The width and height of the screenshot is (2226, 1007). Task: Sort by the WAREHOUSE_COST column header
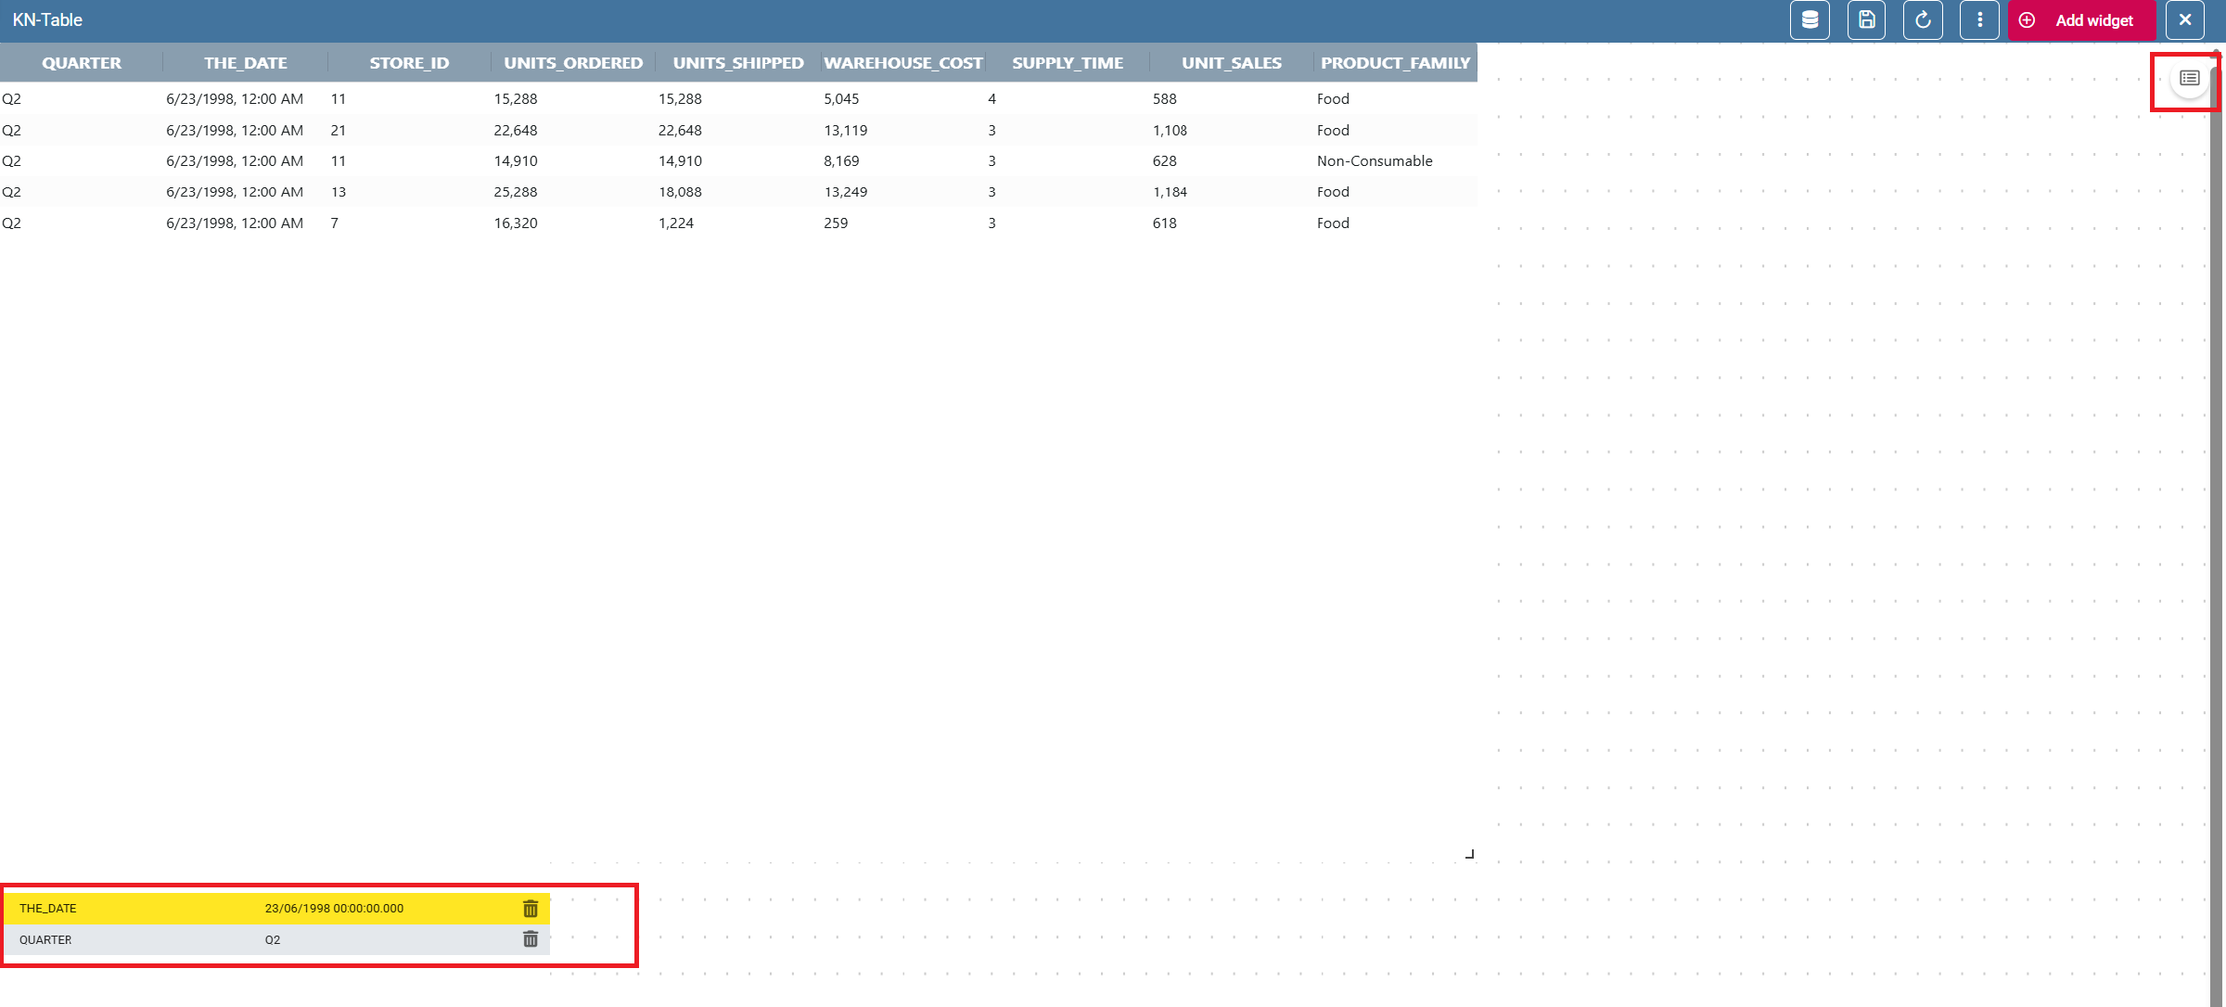click(903, 63)
